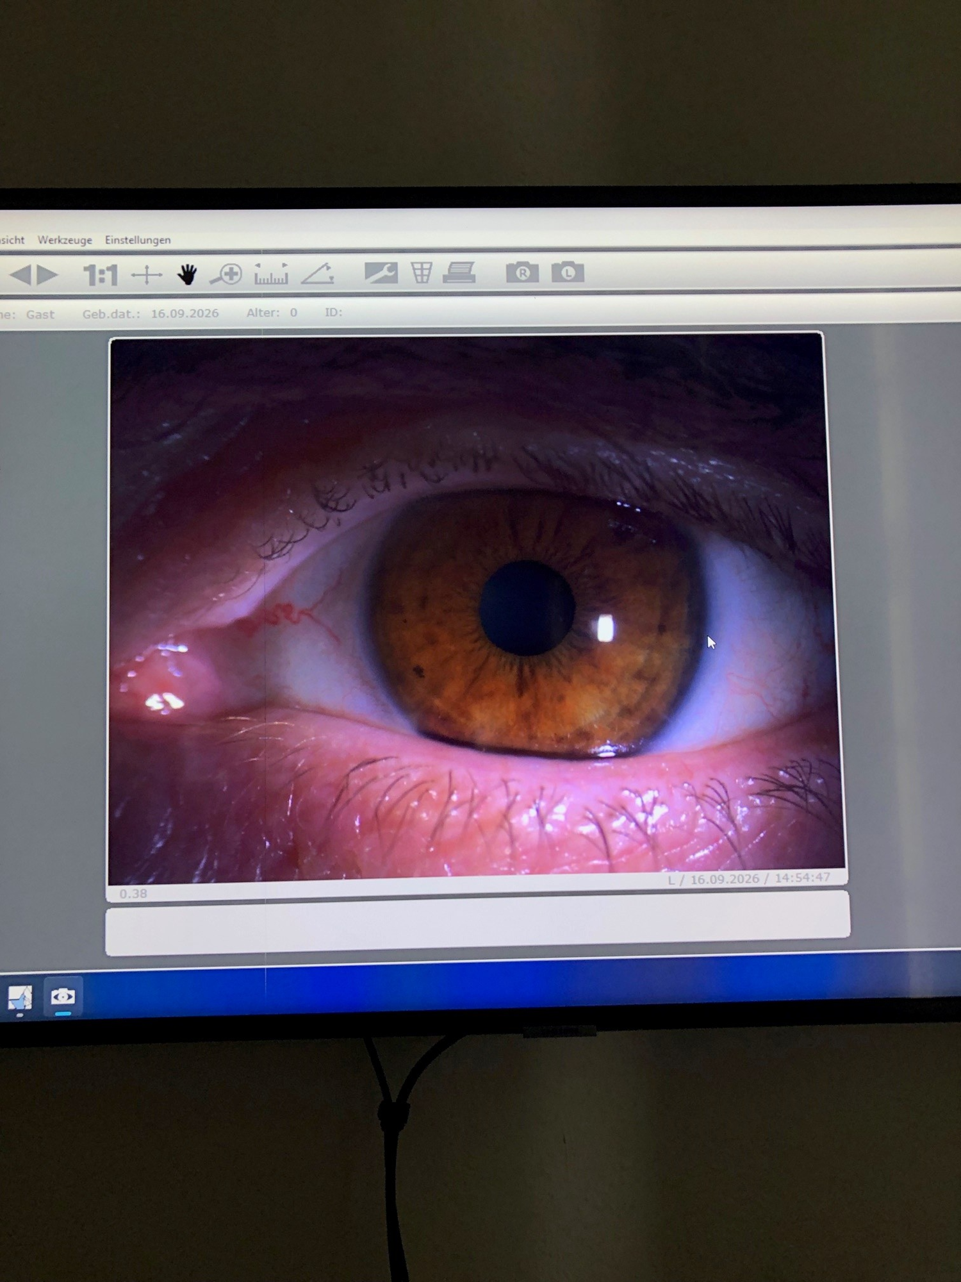Open the Einstellungen menu
The image size is (961, 1282).
pos(138,240)
